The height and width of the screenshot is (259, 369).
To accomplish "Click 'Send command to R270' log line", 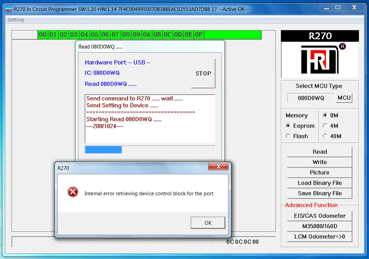I will 134,98.
